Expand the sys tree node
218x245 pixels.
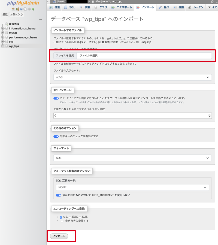(3, 42)
